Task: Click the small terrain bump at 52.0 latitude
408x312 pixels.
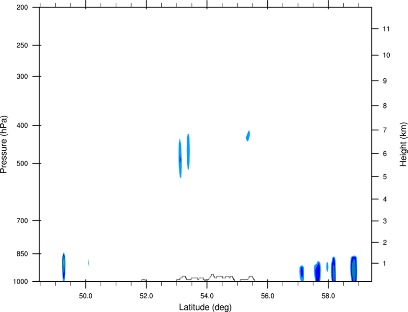Action: pyautogui.click(x=144, y=280)
